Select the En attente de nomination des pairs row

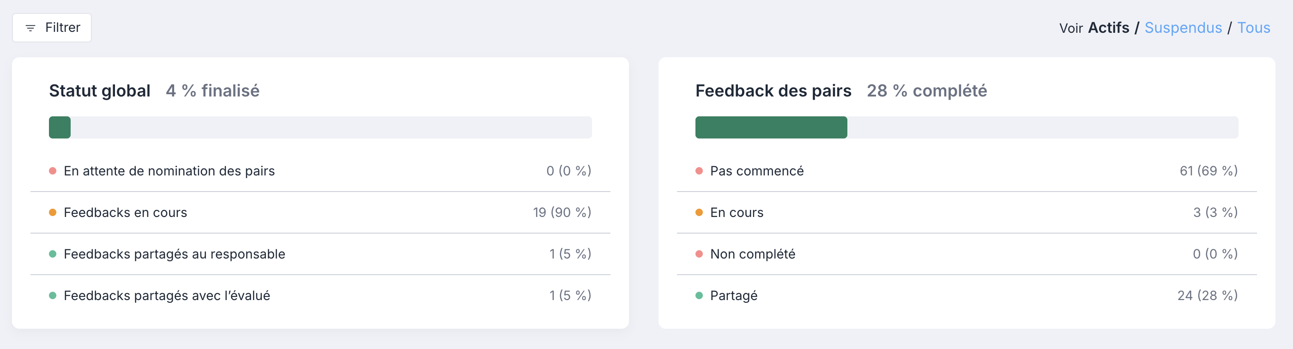(x=320, y=171)
